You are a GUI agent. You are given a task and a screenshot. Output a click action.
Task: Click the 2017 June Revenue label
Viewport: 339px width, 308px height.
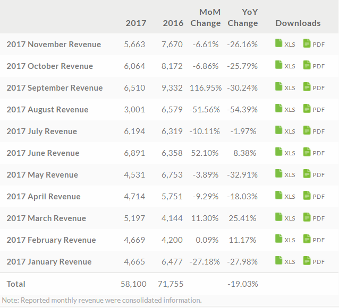(x=43, y=153)
